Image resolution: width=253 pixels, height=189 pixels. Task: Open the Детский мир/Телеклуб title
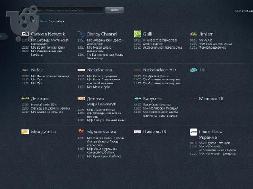point(102,101)
